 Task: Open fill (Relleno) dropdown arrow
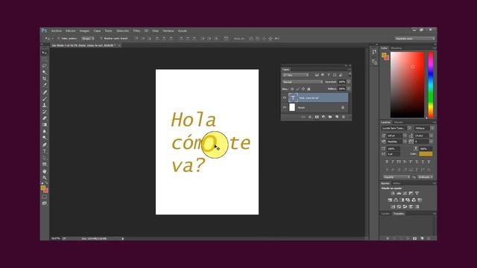349,89
